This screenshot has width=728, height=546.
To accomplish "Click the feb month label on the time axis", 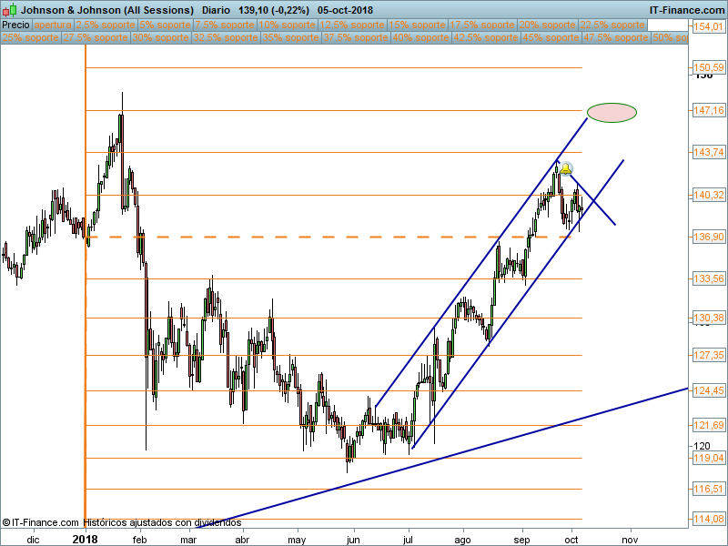I will coord(140,540).
